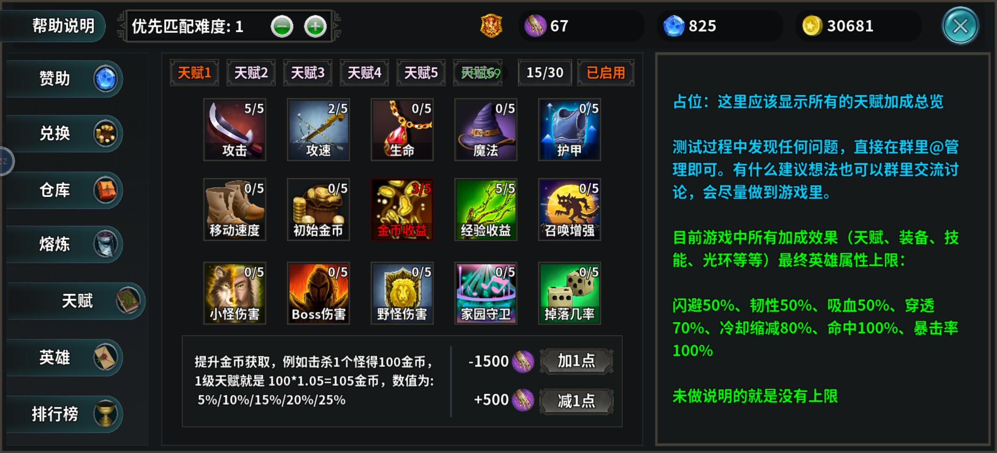Switch to the 天赋2 tab
This screenshot has height=453, width=997.
tap(251, 73)
